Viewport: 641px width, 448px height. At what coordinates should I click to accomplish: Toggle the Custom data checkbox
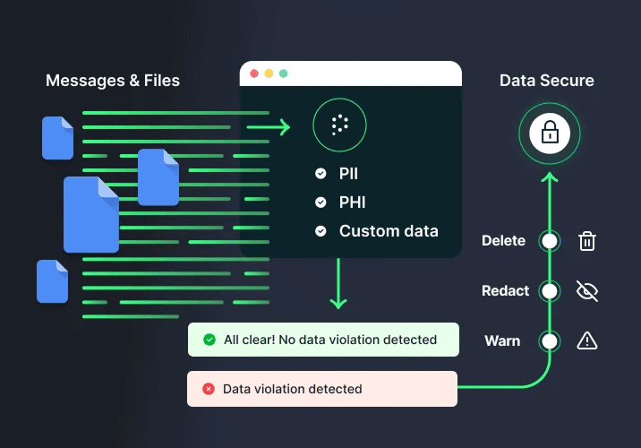320,231
